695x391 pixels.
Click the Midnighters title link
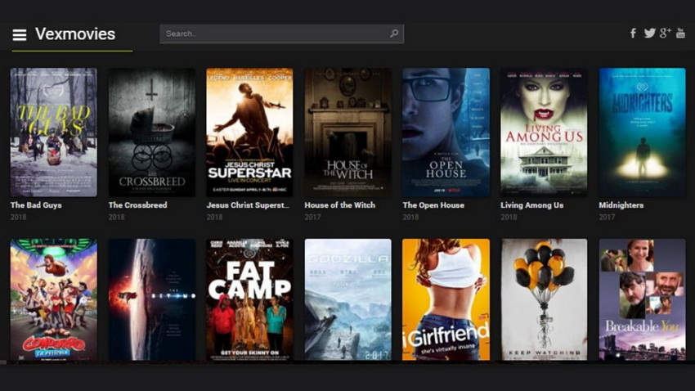point(621,205)
